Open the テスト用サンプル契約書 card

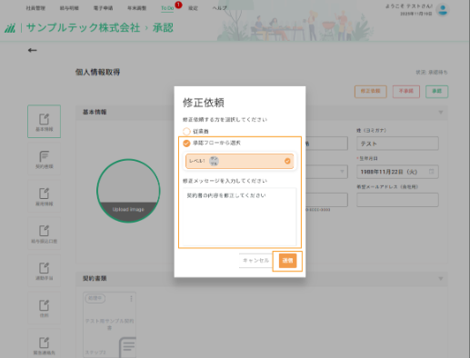pyautogui.click(x=110, y=324)
